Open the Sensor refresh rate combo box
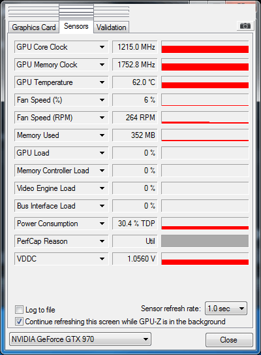 coord(226,309)
